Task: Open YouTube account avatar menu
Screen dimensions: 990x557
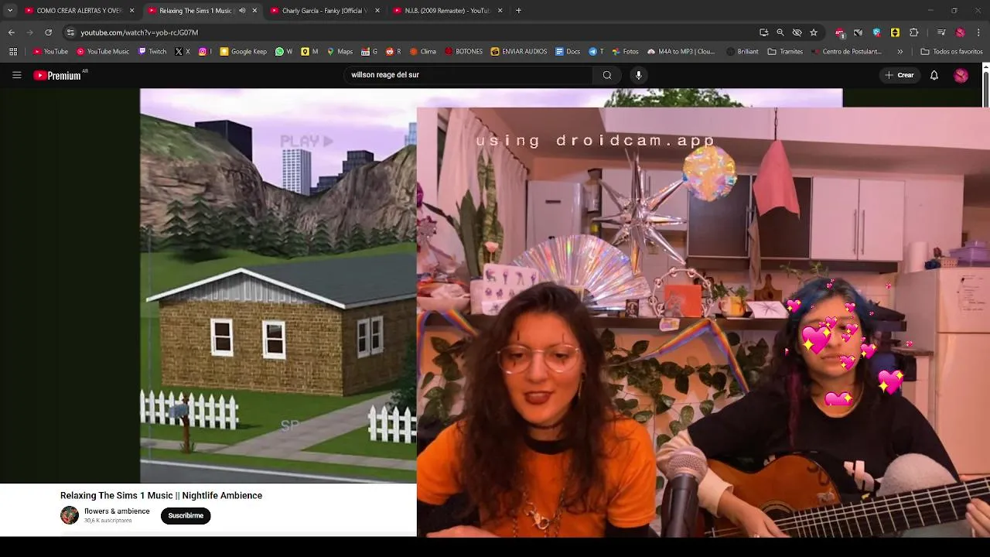Action: (x=961, y=75)
